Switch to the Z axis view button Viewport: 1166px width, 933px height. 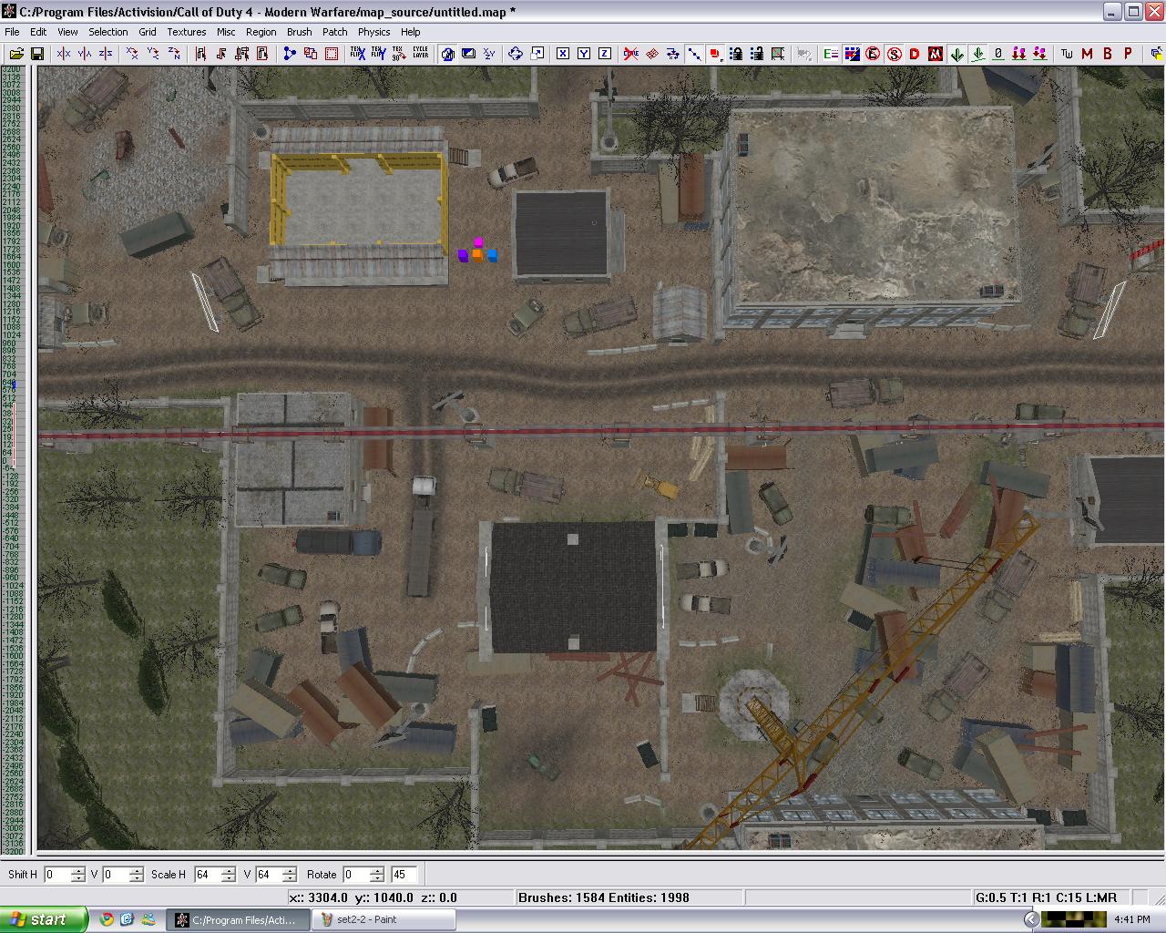point(605,54)
